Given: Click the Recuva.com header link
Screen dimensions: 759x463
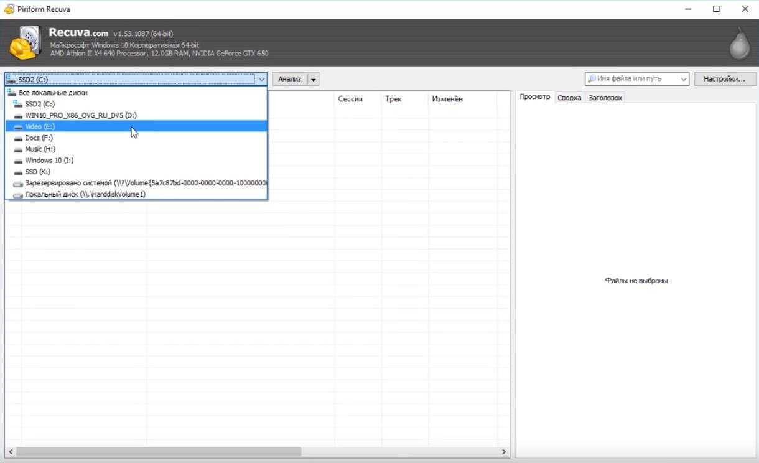Looking at the screenshot, I should pyautogui.click(x=78, y=33).
